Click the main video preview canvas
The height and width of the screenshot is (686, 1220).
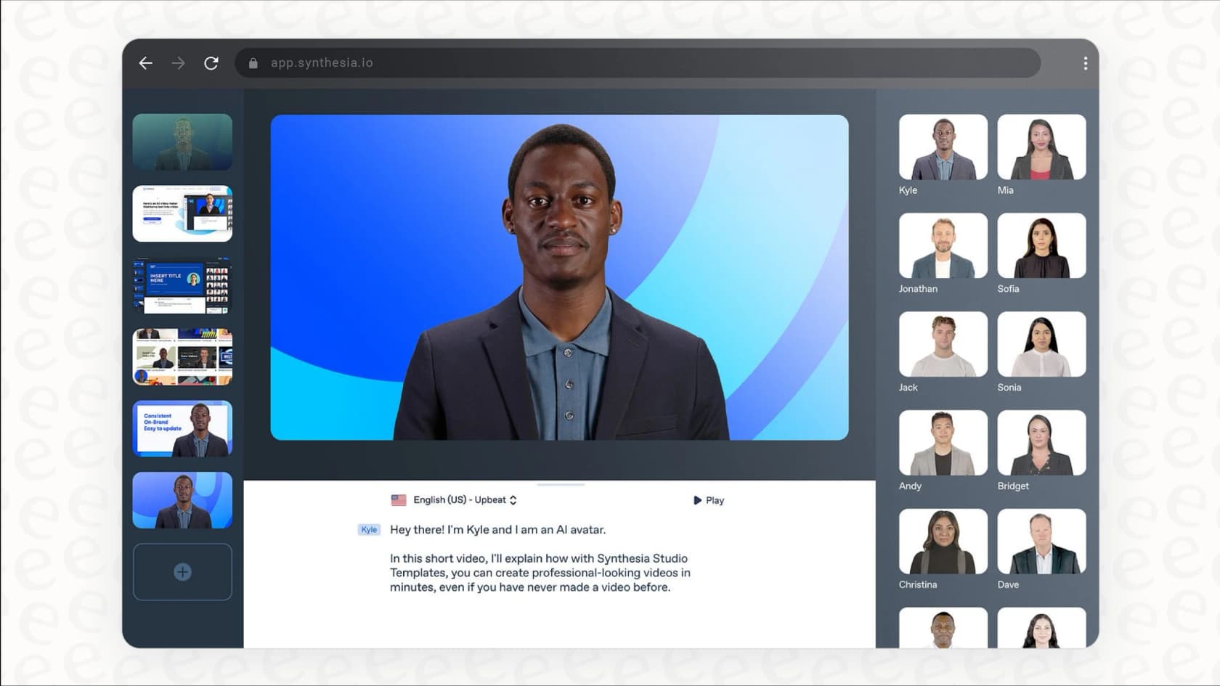[x=559, y=277]
